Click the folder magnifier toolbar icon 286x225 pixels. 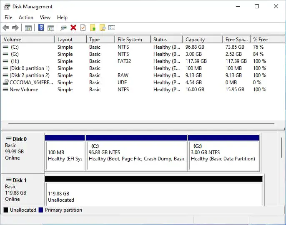point(102,28)
